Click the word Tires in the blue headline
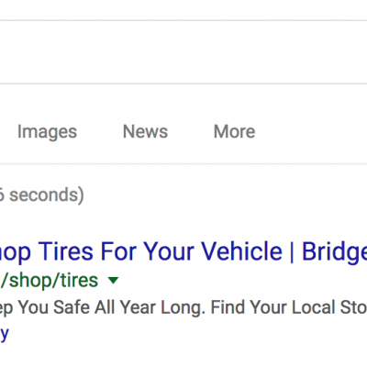The width and height of the screenshot is (367, 367). [65, 251]
